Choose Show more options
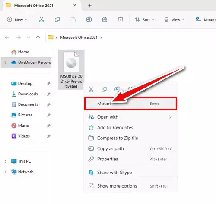This screenshot has width=216, height=204. coord(130,186)
